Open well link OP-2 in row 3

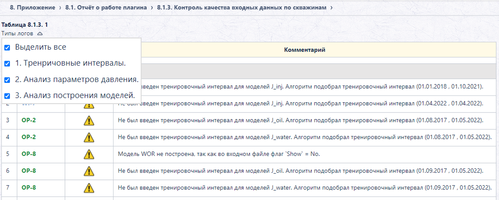point(29,120)
